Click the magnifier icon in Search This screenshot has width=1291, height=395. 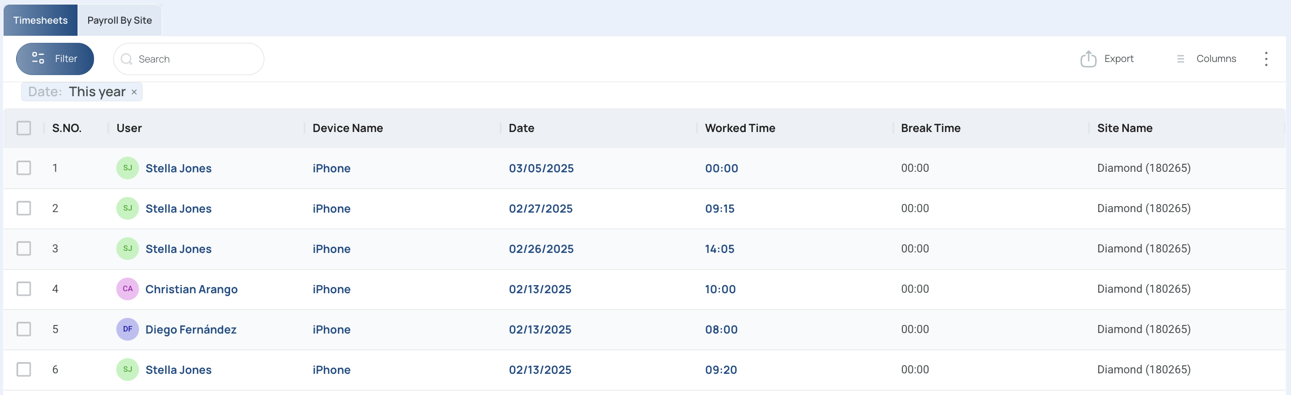[126, 59]
